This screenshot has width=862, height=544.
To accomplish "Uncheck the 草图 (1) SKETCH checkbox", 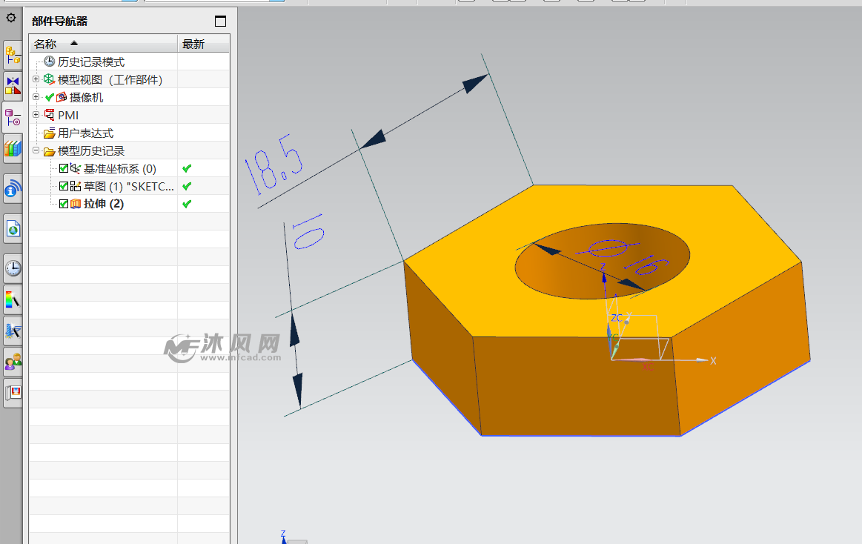I will point(64,186).
